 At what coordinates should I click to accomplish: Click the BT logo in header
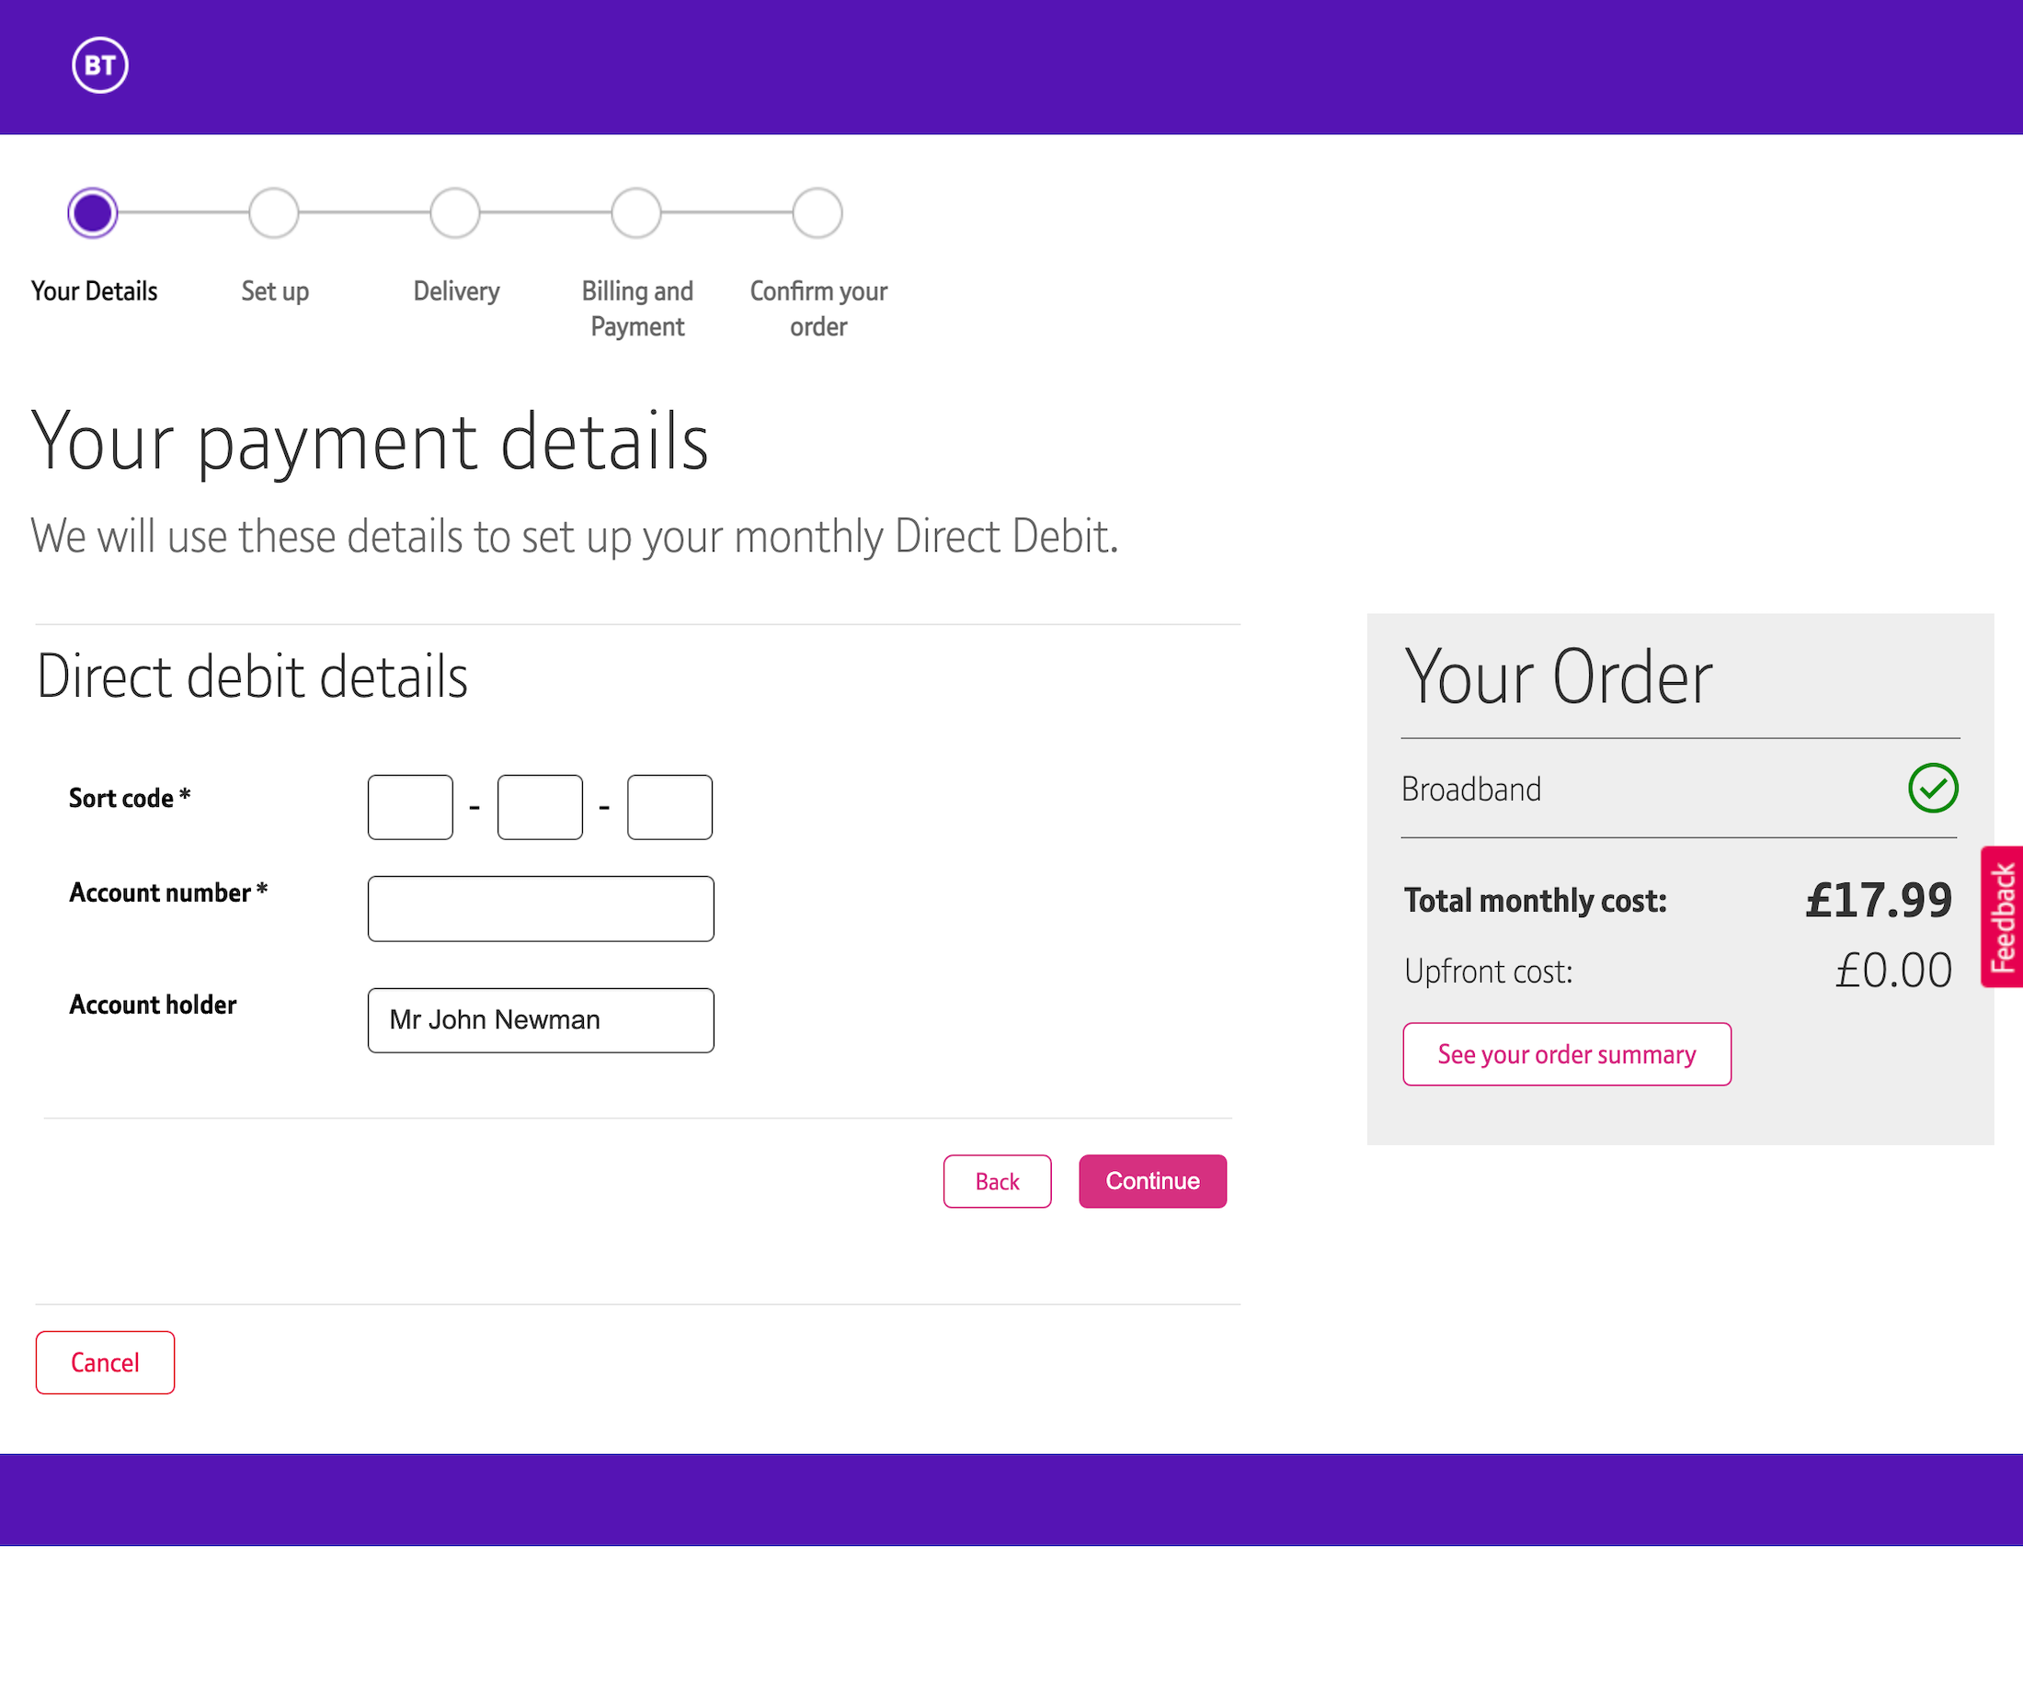(x=99, y=65)
